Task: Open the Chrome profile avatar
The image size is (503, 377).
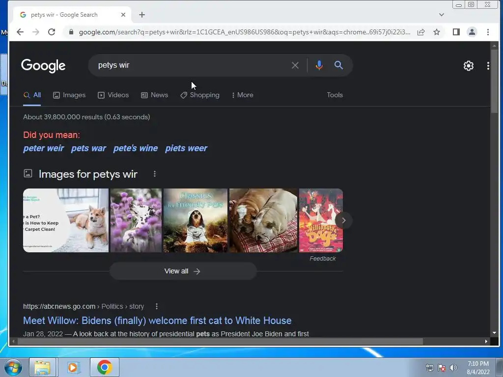Action: 472,32
